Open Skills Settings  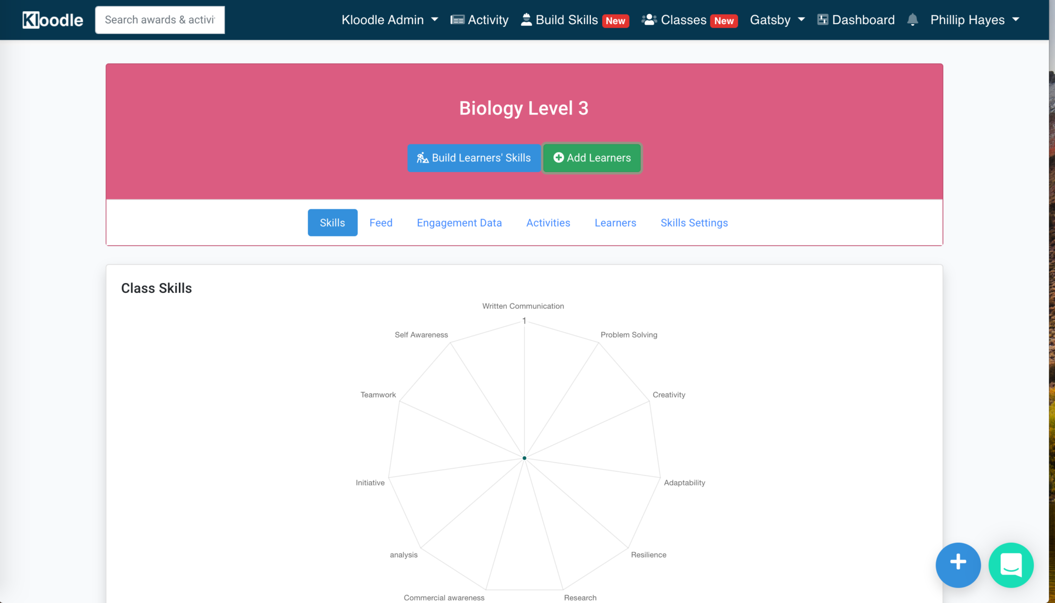click(694, 223)
